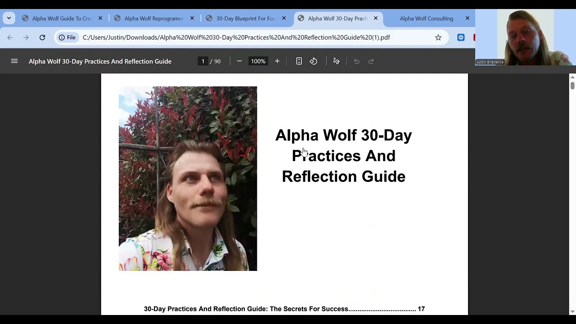576x324 pixels.
Task: Zoom in the PDF with plus button
Action: (x=277, y=61)
